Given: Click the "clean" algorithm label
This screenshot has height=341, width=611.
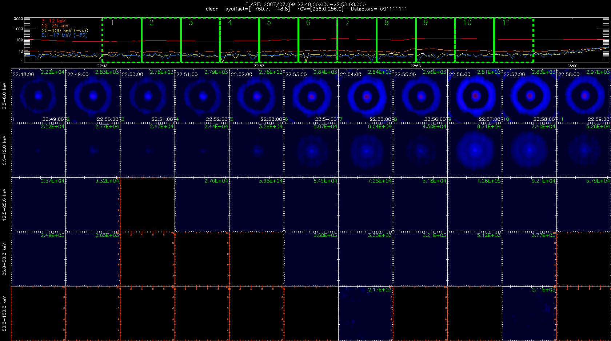Looking at the screenshot, I should tap(212, 9).
